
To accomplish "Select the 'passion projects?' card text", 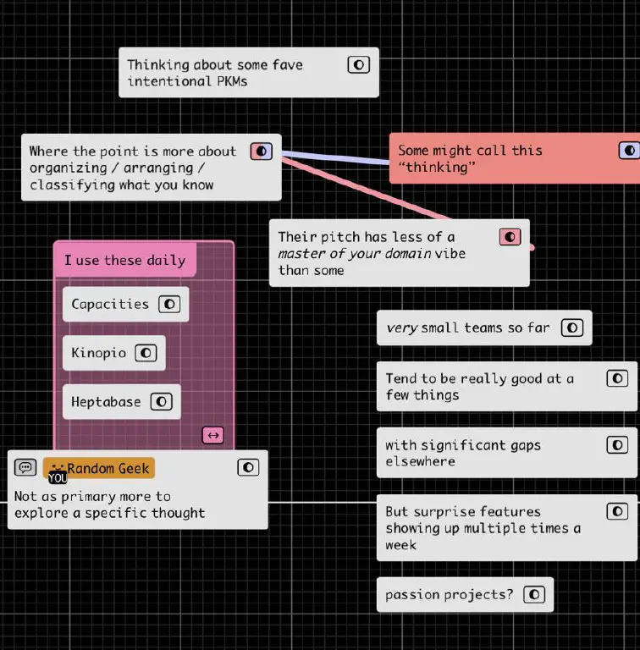I will (x=449, y=594).
